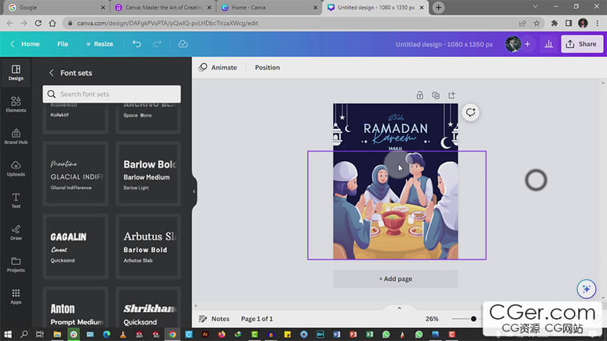607x341 pixels.
Task: Select the Text tool in the sidebar
Action: tap(16, 200)
